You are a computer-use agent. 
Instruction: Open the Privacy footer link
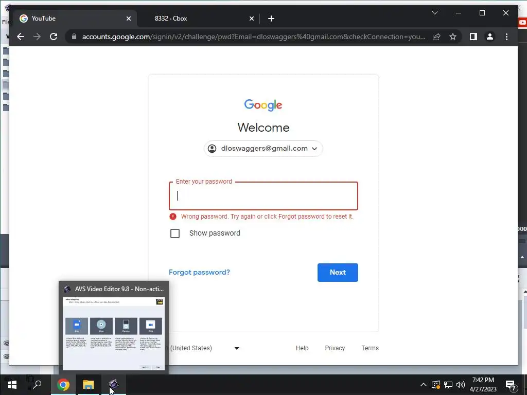coord(335,348)
